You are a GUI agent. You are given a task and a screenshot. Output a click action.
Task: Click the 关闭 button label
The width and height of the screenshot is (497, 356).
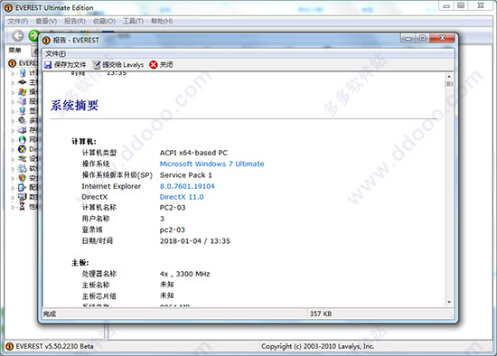(166, 65)
